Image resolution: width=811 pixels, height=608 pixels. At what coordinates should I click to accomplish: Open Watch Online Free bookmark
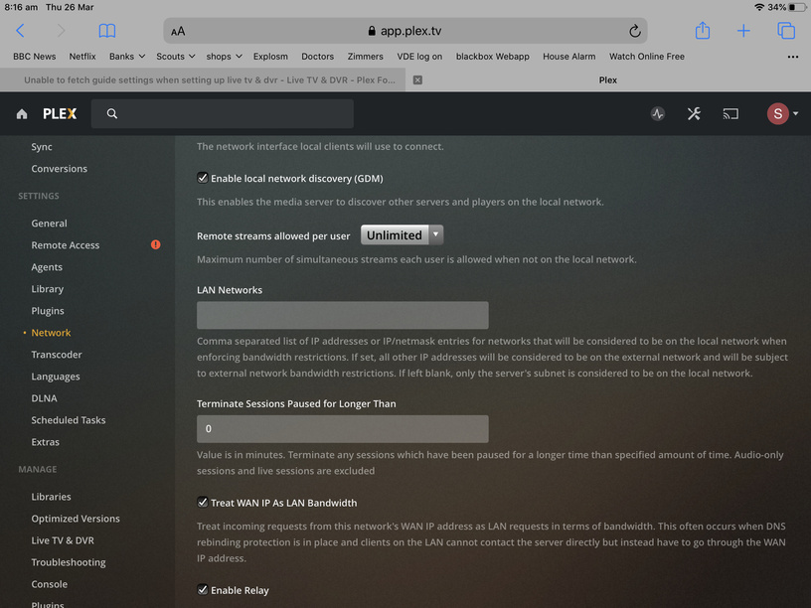(647, 57)
